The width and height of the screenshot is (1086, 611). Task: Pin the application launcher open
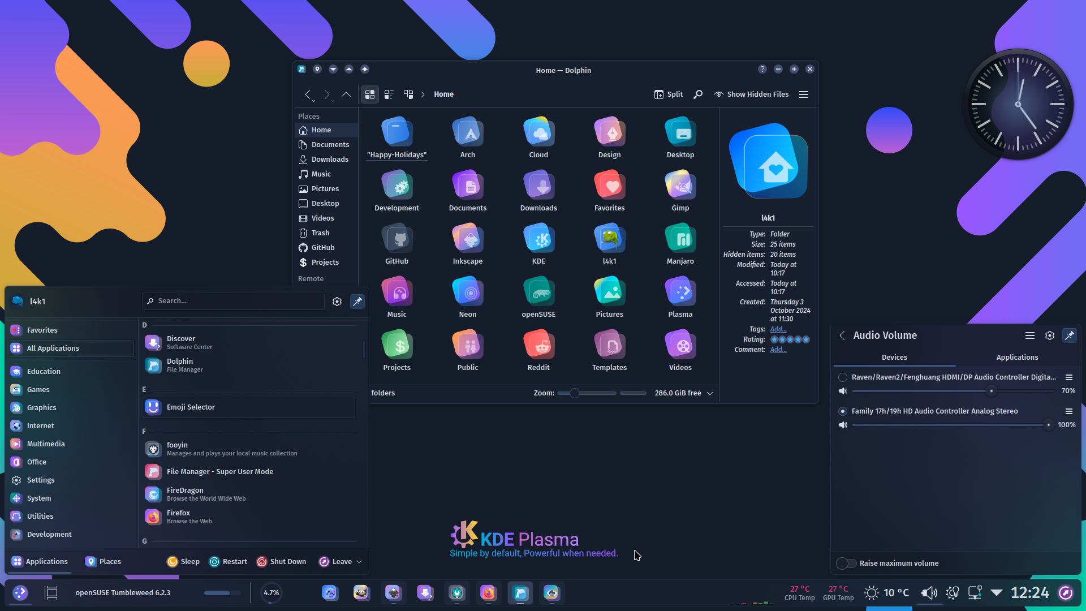(x=357, y=302)
